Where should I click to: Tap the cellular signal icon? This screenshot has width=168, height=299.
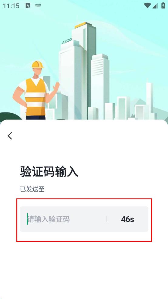click(155, 6)
